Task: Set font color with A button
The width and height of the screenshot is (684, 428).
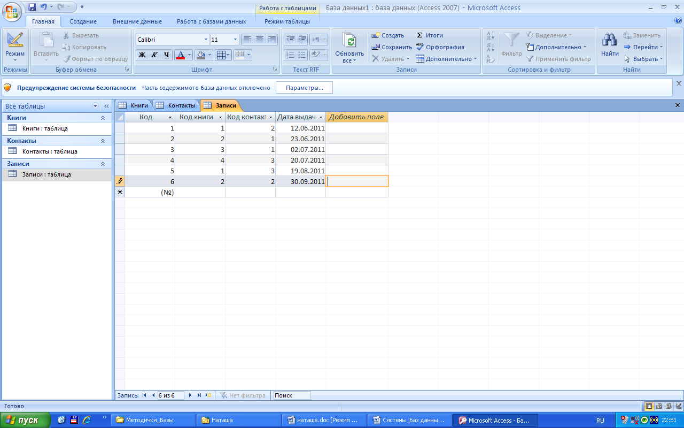Action: tap(181, 55)
